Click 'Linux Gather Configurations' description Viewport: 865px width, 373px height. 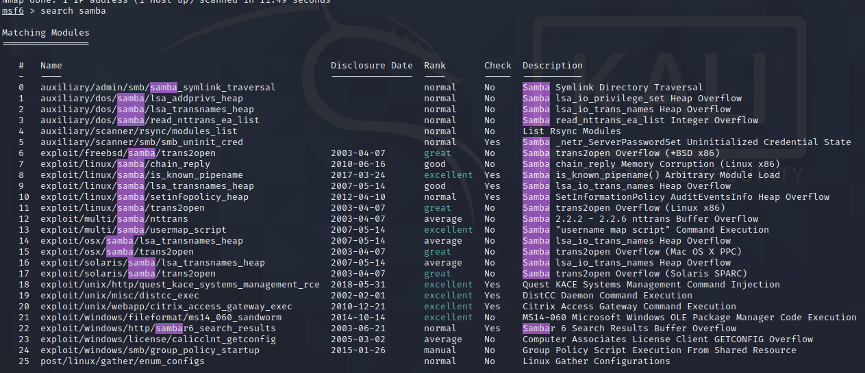tap(597, 361)
